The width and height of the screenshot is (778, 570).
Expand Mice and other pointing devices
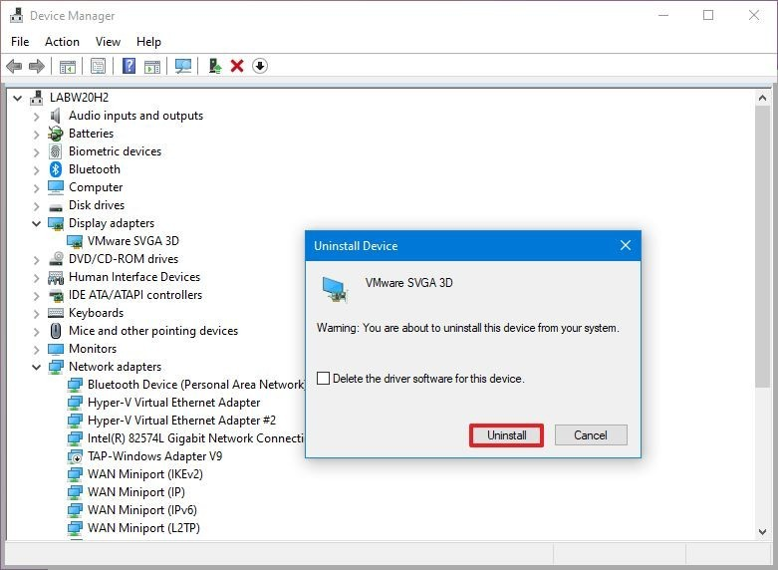[x=36, y=331]
